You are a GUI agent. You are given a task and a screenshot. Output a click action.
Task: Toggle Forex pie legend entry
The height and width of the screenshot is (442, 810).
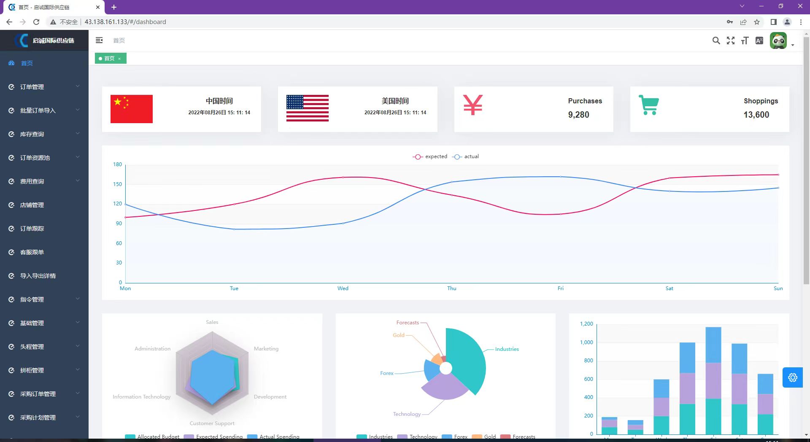(455, 437)
